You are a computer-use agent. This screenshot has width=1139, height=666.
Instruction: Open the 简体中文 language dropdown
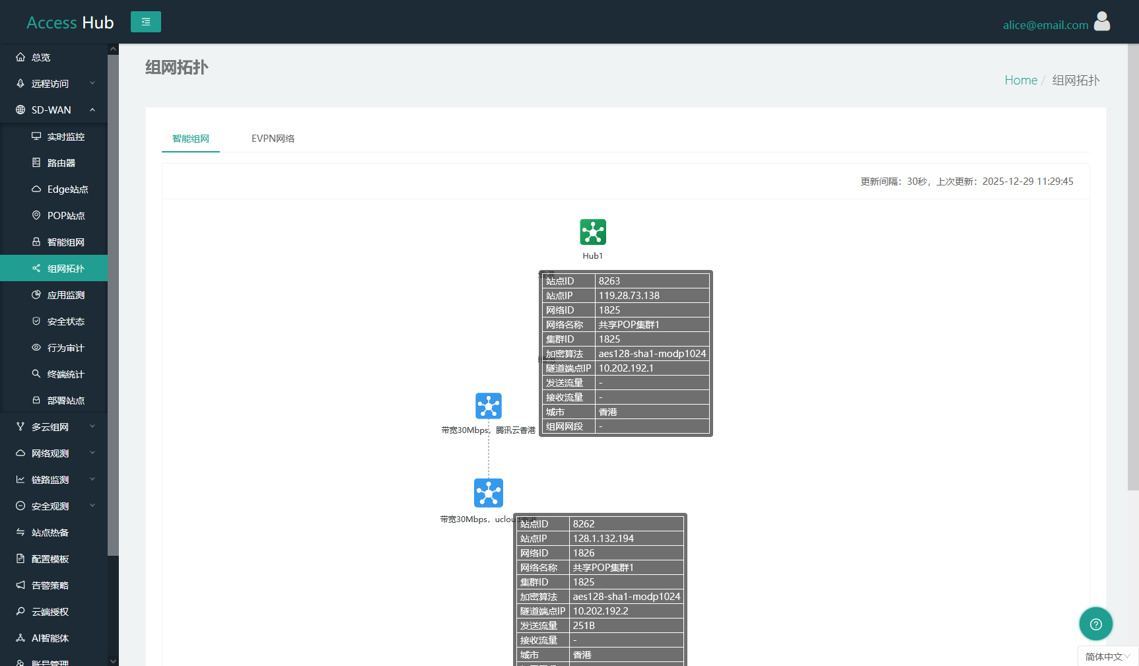(1108, 657)
